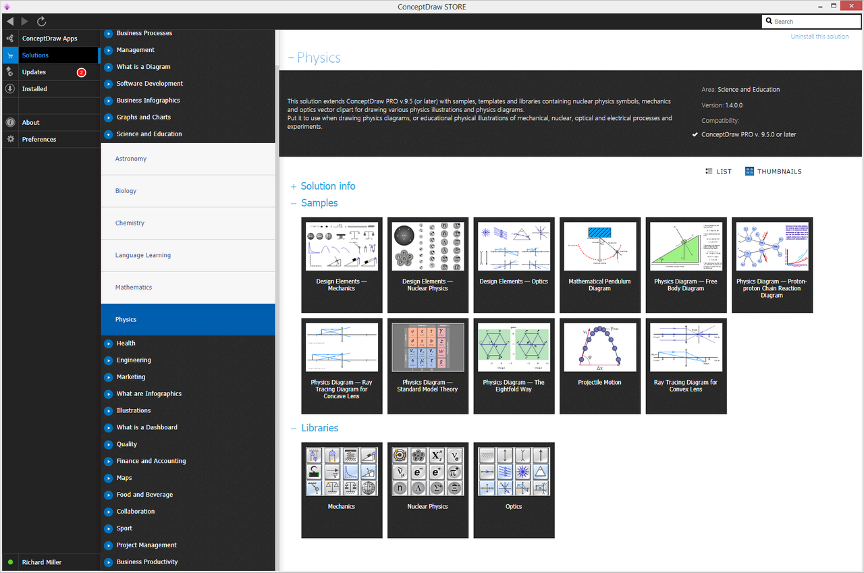Open the Astronomy solution

pyautogui.click(x=188, y=159)
